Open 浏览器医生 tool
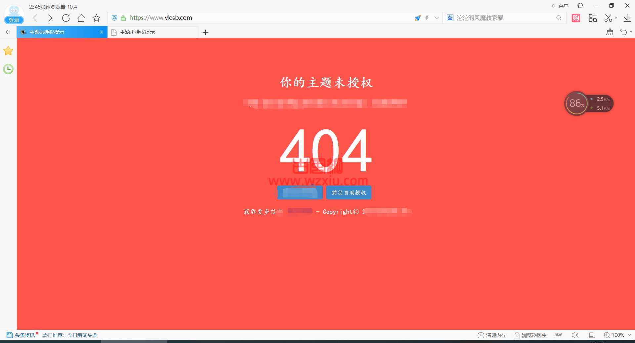635x343 pixels. click(x=530, y=335)
